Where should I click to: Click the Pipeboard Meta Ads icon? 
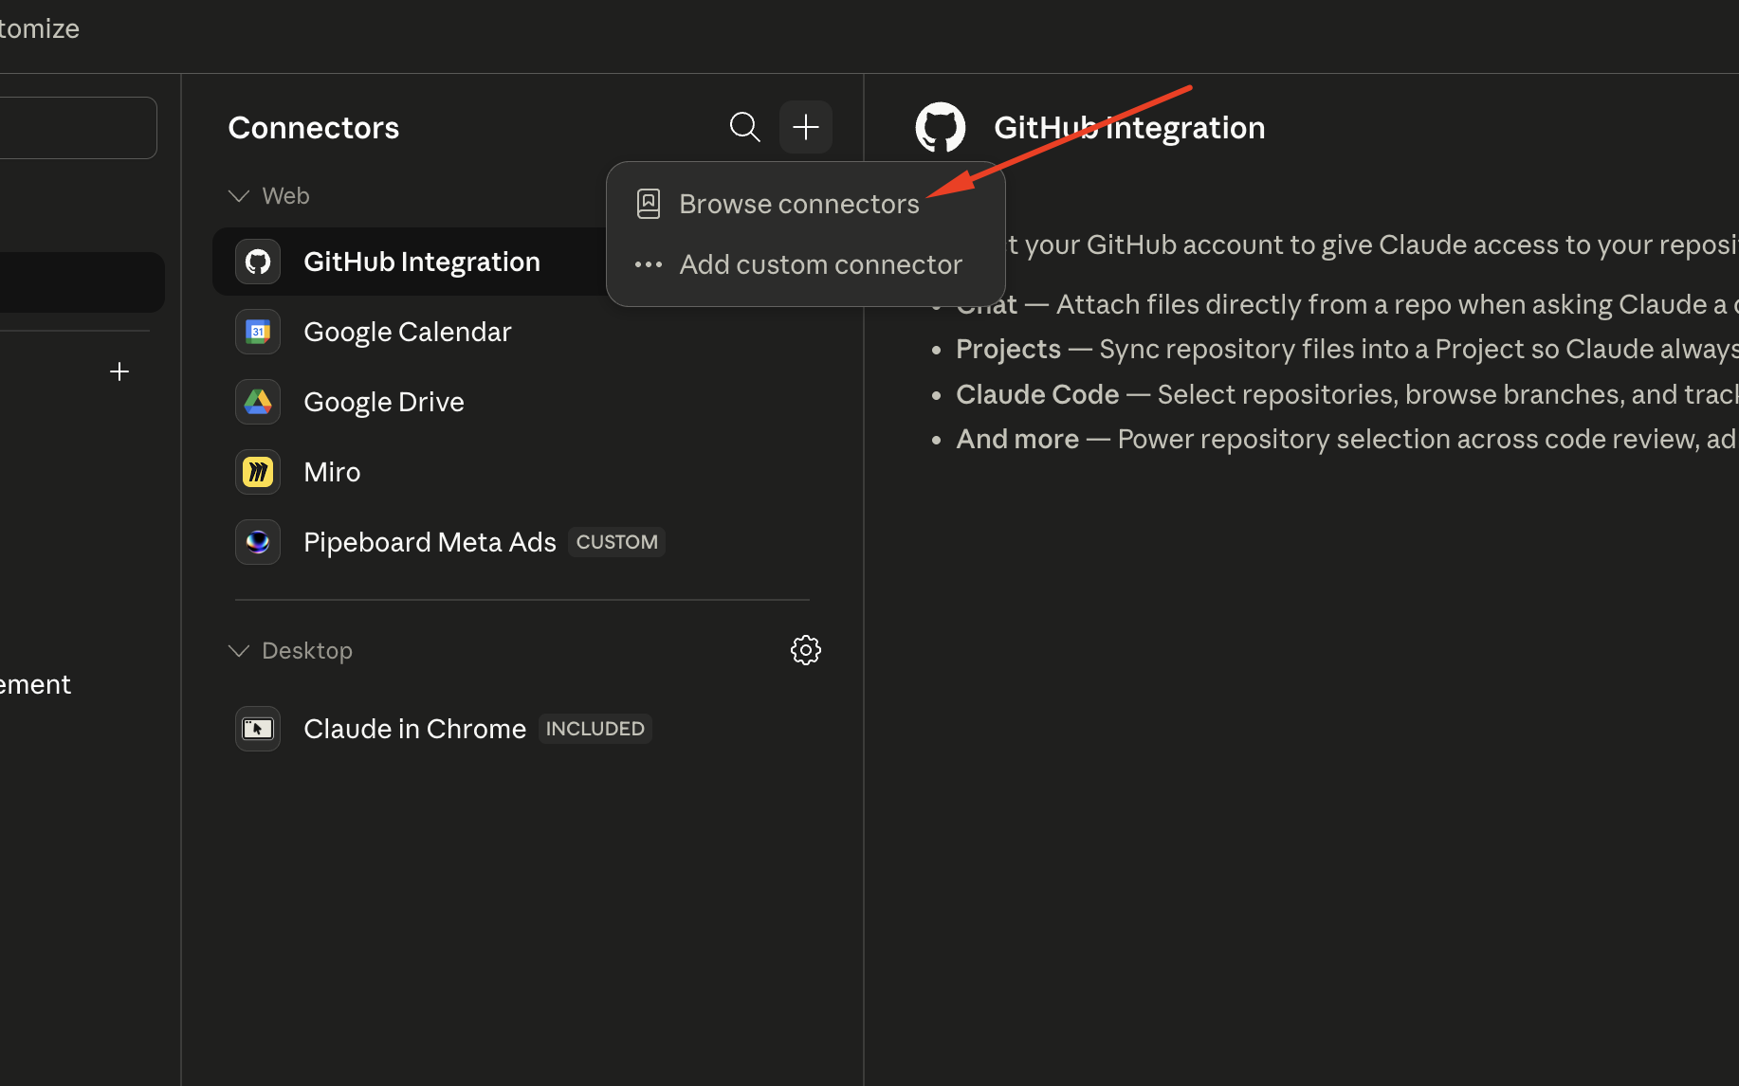pyautogui.click(x=258, y=542)
